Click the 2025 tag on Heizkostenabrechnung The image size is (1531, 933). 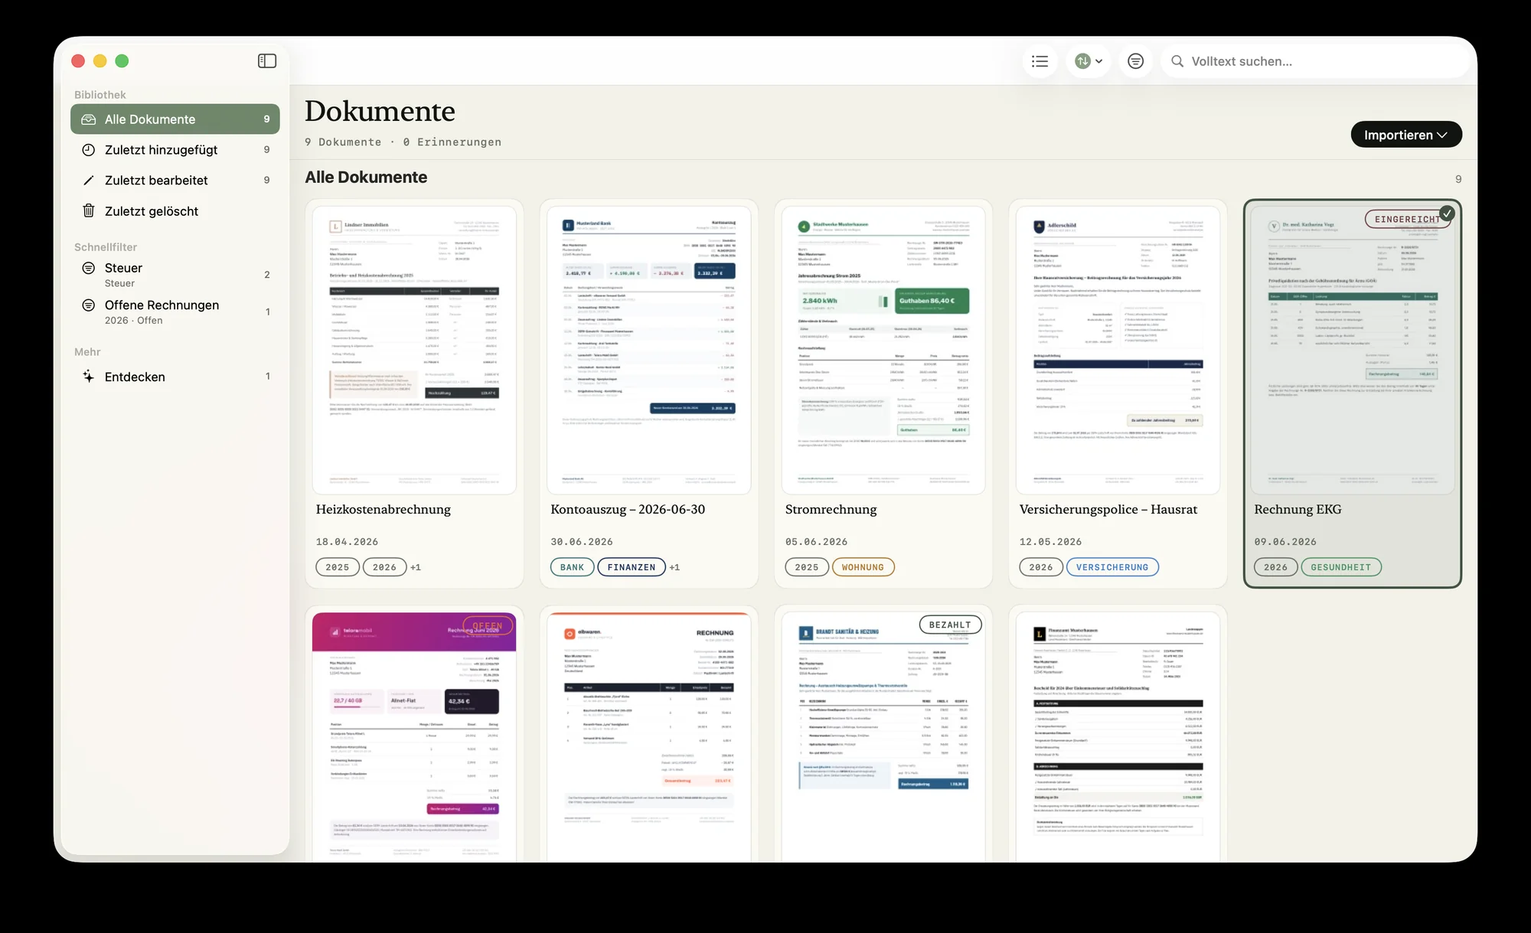pyautogui.click(x=338, y=567)
